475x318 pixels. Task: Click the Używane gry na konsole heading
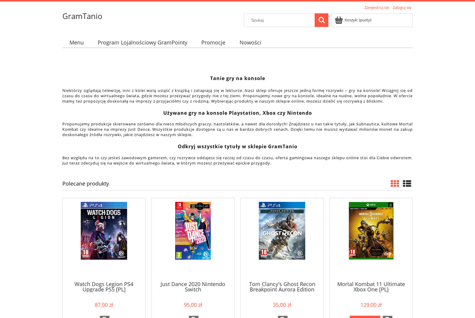pos(237,113)
